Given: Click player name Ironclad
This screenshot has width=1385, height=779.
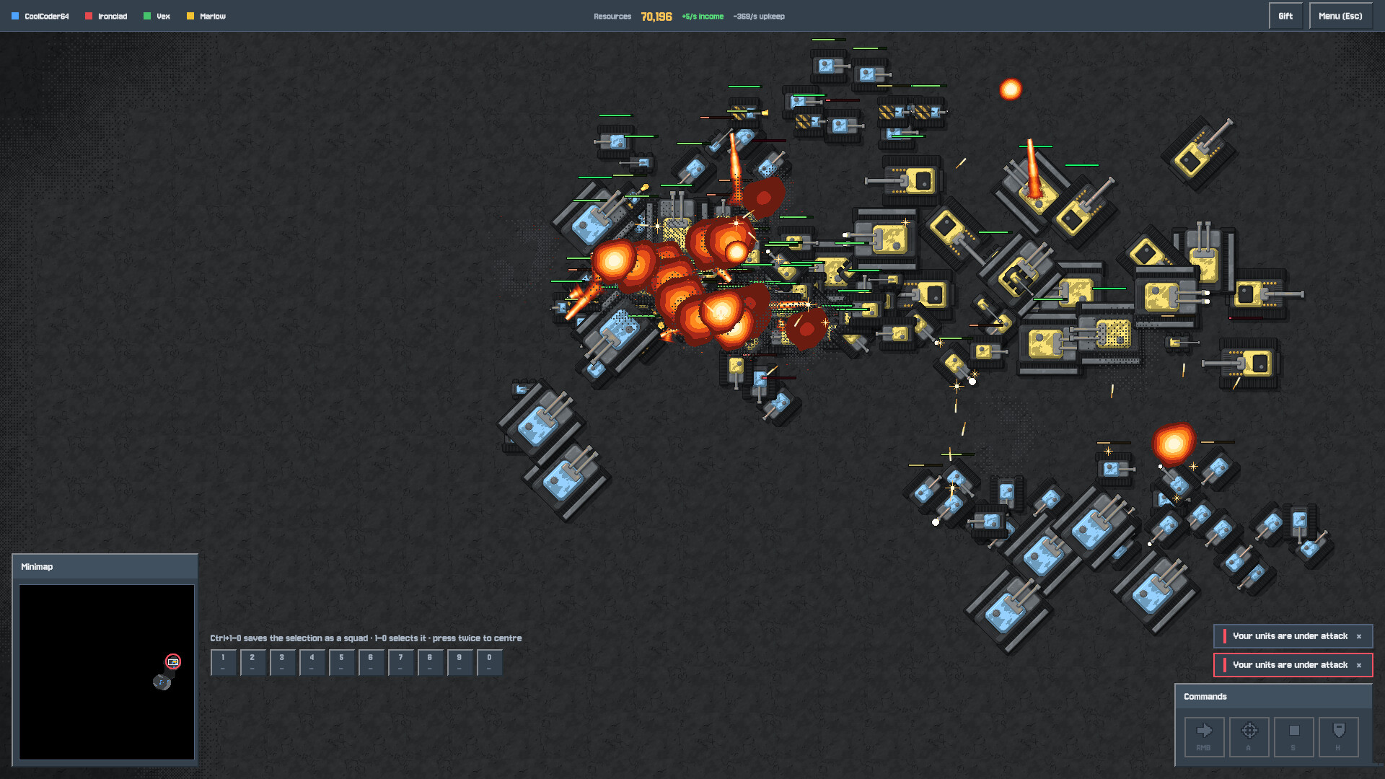Looking at the screenshot, I should (113, 17).
